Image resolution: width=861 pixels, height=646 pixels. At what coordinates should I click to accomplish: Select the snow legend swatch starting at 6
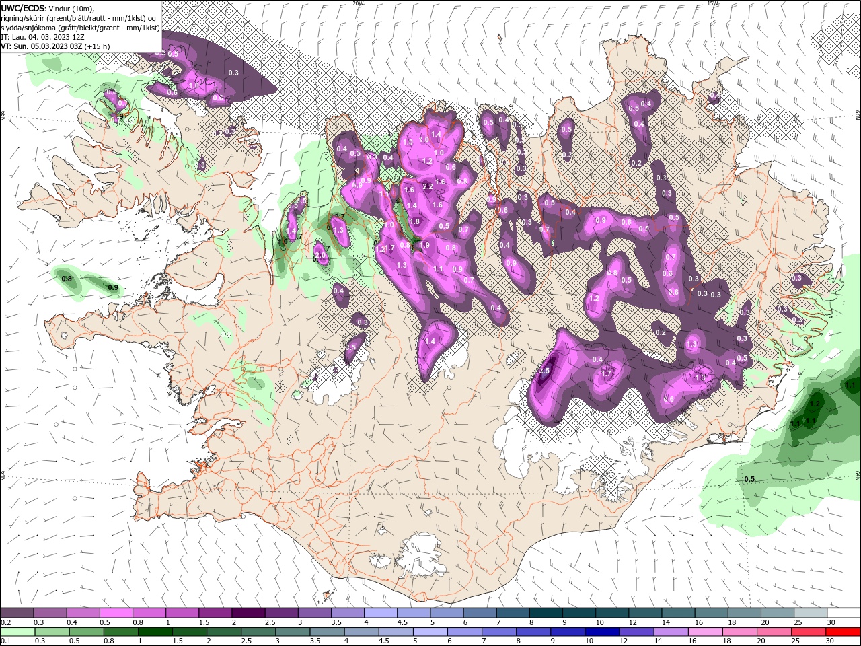(479, 613)
